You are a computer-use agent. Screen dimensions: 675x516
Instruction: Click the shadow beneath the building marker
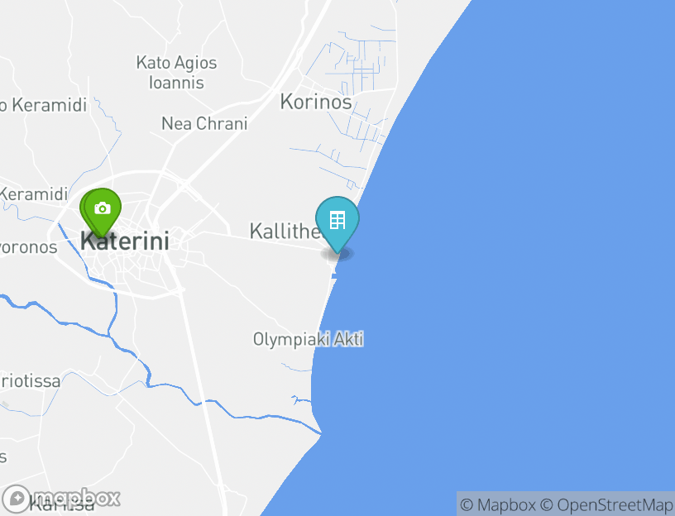(x=337, y=254)
